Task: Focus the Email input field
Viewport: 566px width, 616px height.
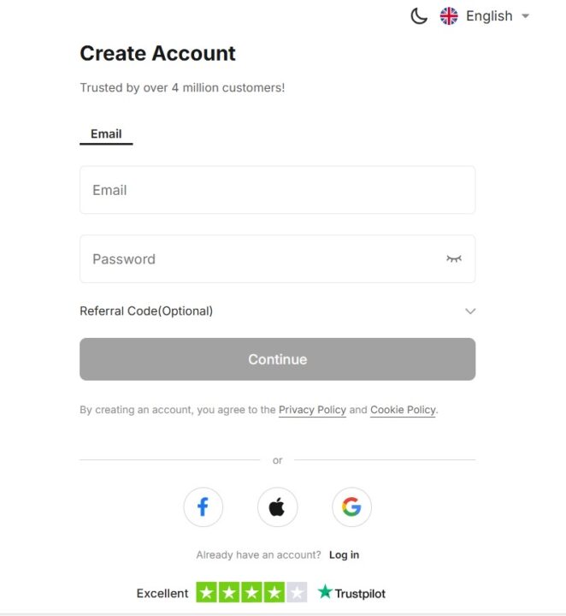Action: pyautogui.click(x=278, y=190)
